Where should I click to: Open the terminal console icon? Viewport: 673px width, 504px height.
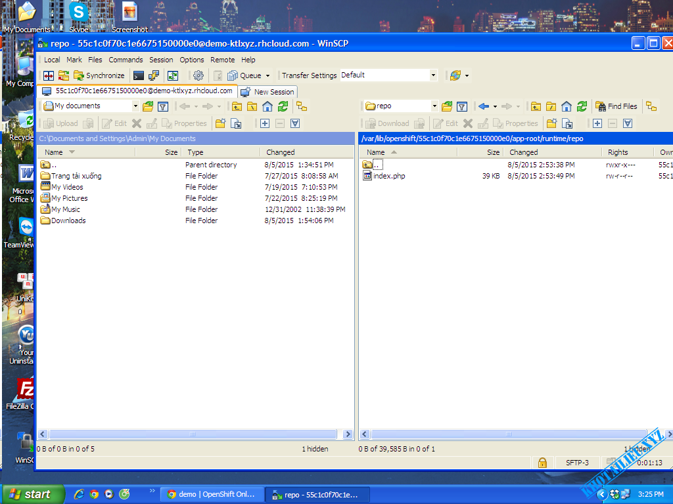pos(139,75)
